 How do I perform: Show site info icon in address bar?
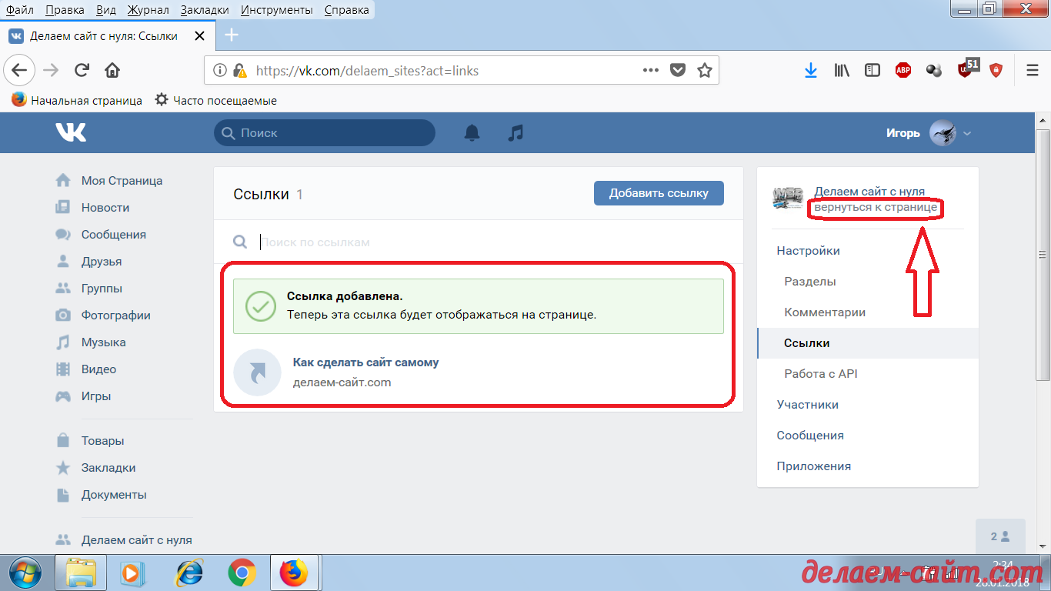click(x=220, y=71)
